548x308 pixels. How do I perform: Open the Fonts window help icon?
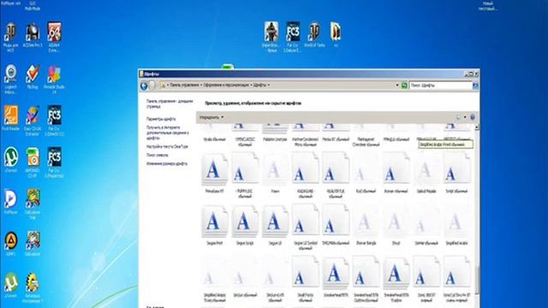point(473,117)
